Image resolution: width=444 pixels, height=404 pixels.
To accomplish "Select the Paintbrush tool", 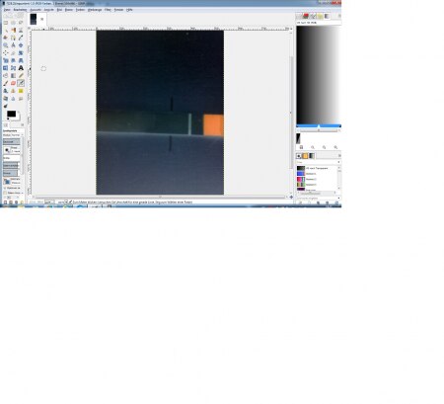I will point(6,83).
